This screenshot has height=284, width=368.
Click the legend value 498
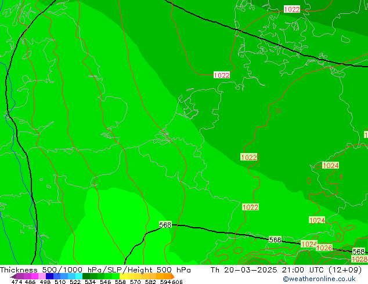pos(45,282)
